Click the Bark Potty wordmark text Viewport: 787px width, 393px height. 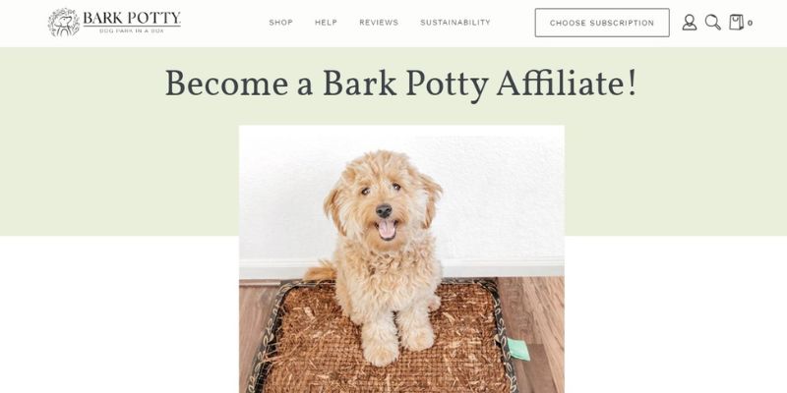point(132,19)
